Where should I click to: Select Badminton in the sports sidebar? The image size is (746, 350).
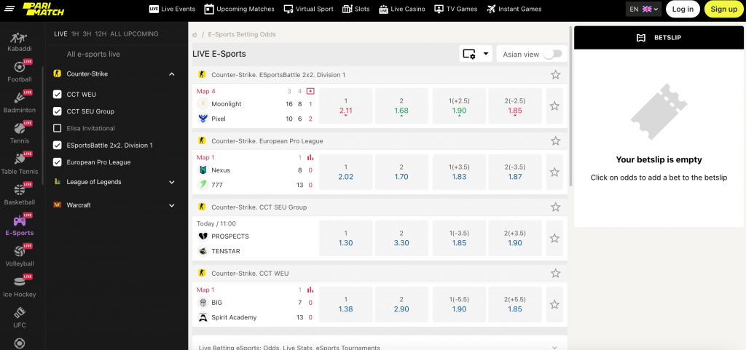click(x=20, y=103)
